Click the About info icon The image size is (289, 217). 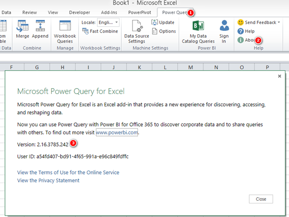point(240,40)
